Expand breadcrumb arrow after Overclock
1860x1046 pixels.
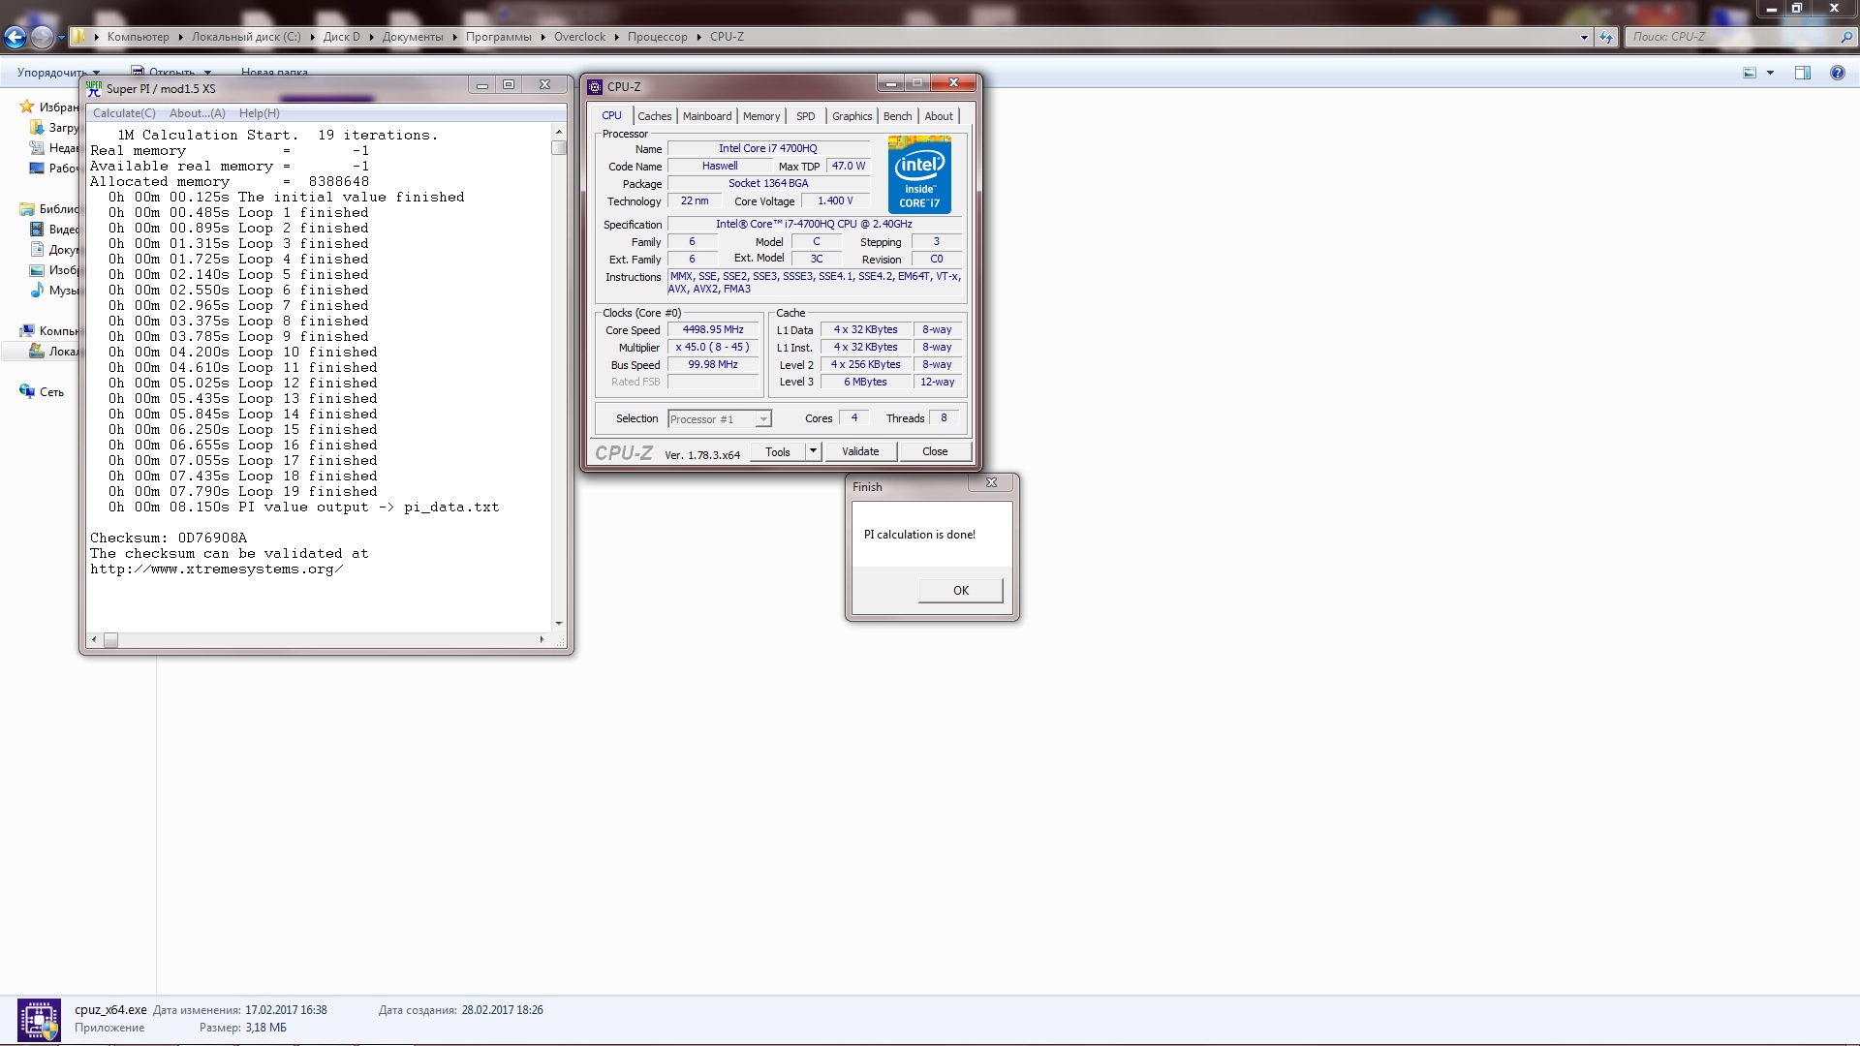click(x=616, y=37)
